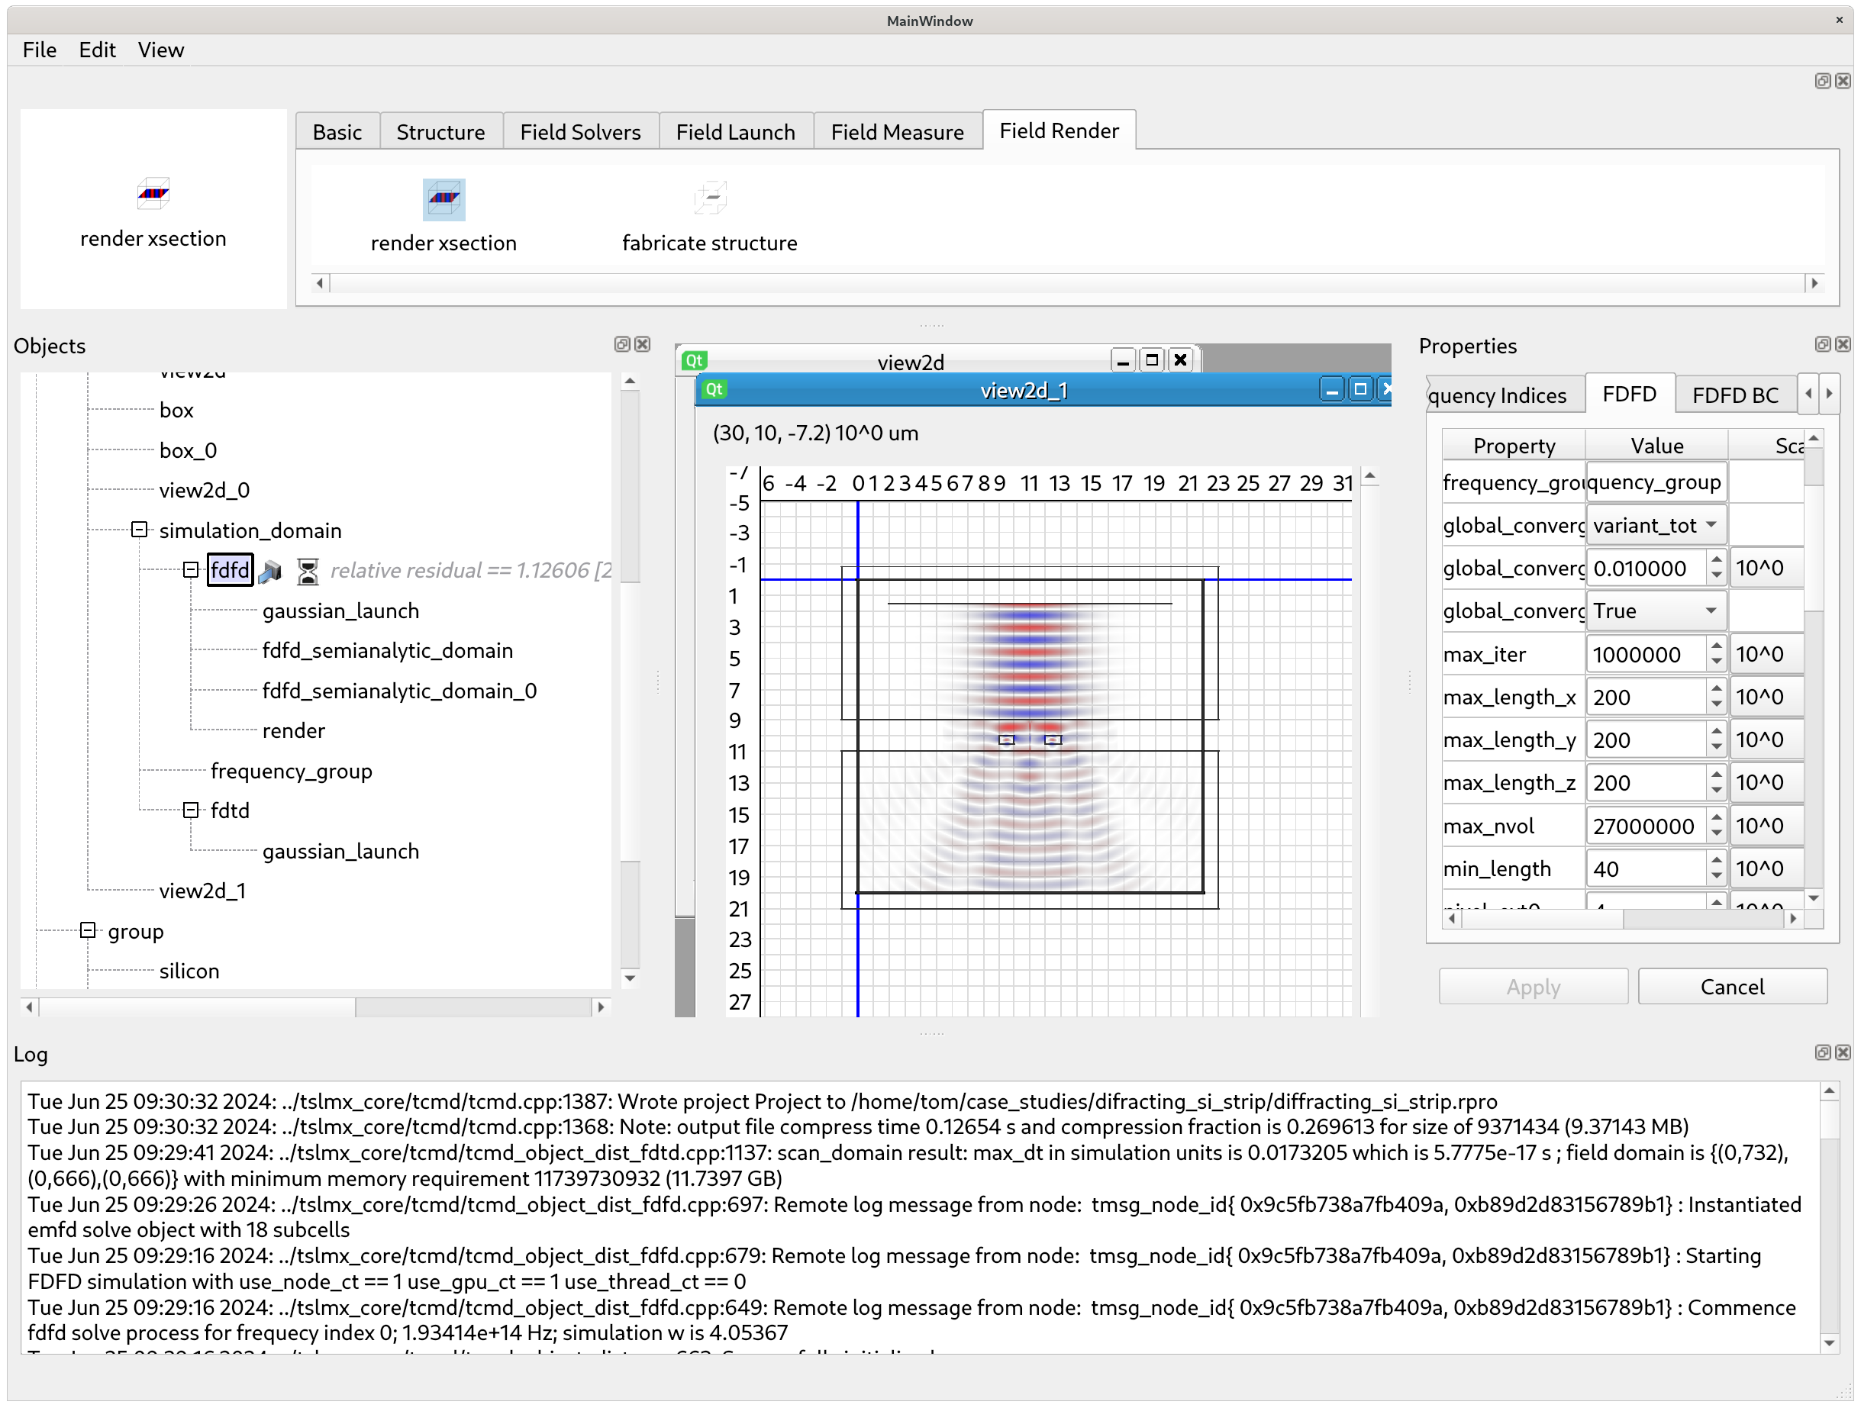Collapse the fdtd tree node
Image resolution: width=1861 pixels, height=1408 pixels.
(x=191, y=810)
